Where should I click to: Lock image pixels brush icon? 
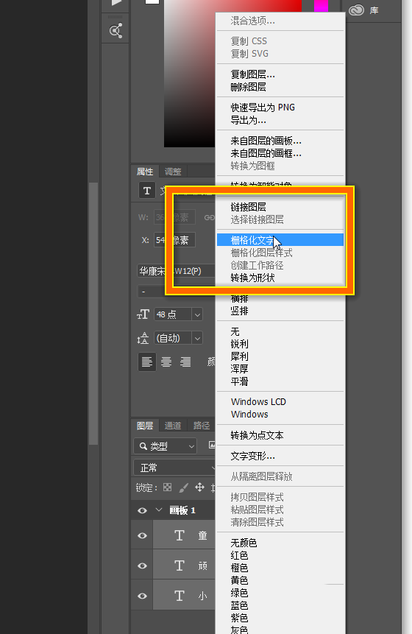pos(183,487)
